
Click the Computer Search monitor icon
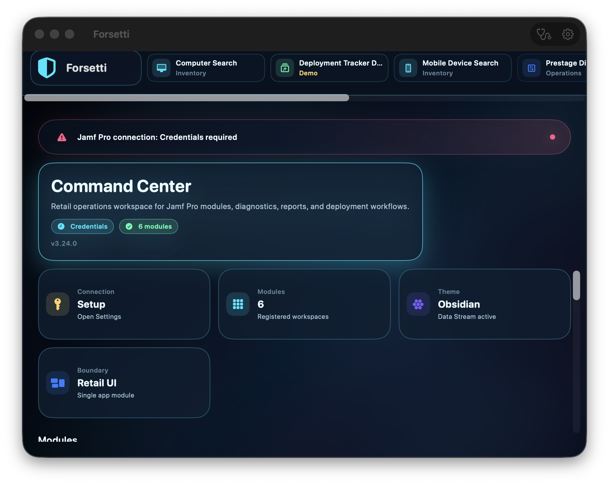tap(161, 68)
